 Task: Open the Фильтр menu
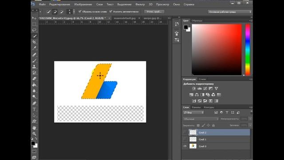pos(140,4)
